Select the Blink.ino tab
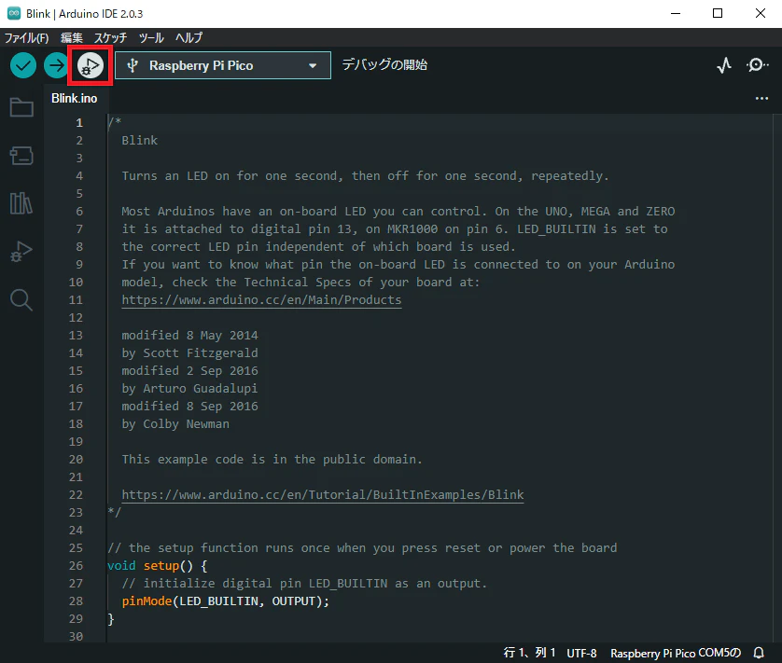782x663 pixels. 75,98
